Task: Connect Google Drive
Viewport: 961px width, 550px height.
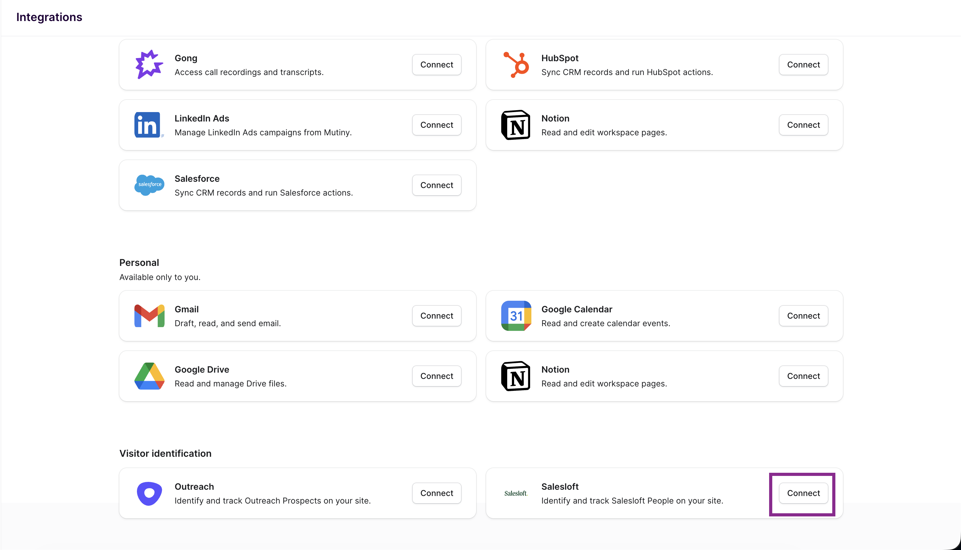Action: [437, 376]
